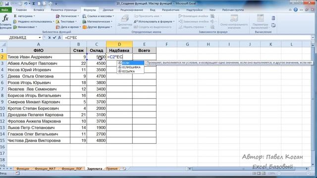The height and width of the screenshot is (178, 317).
Task: Click the Создать из выделенного button
Action: pyautogui.click(x=153, y=27)
